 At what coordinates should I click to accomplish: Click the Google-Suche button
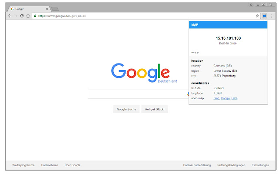tap(126, 109)
